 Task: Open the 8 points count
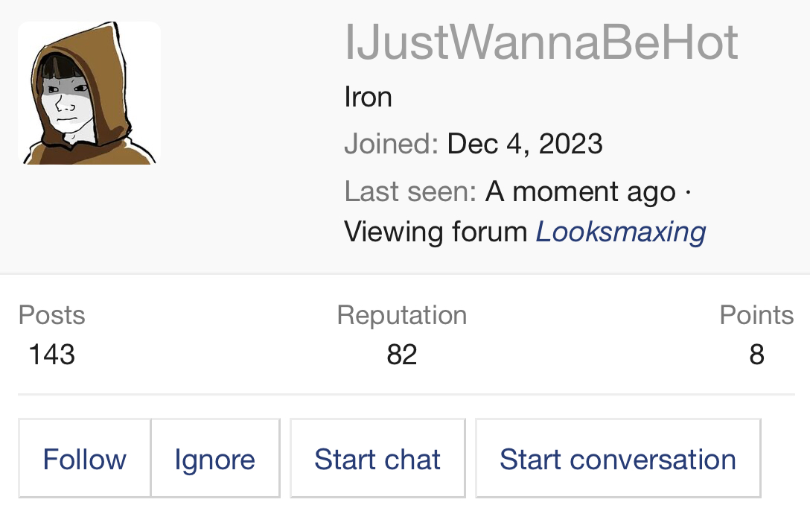pyautogui.click(x=756, y=354)
